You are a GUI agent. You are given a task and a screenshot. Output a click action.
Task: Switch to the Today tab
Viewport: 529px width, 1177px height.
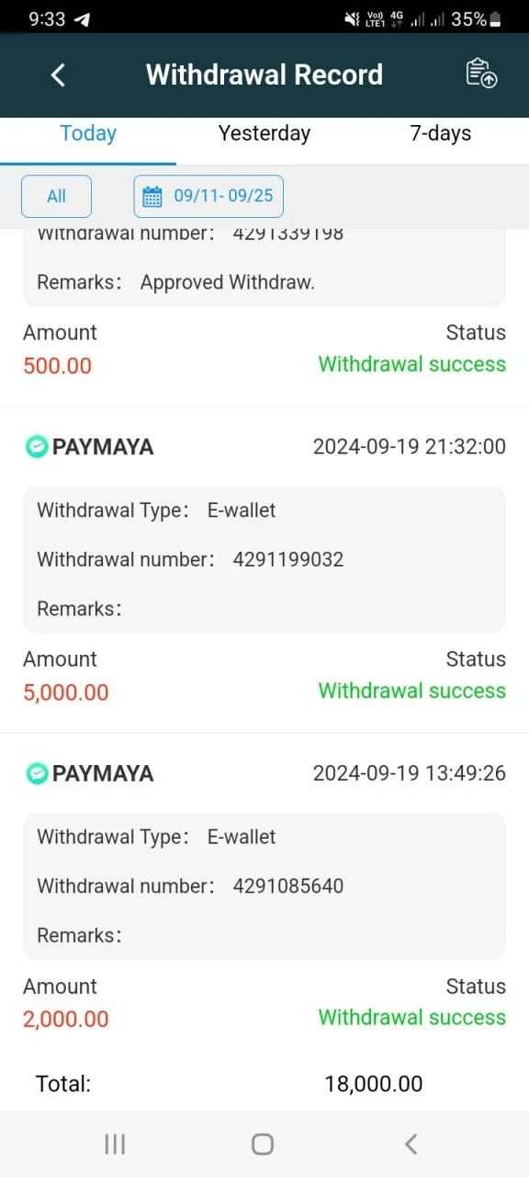(x=88, y=133)
